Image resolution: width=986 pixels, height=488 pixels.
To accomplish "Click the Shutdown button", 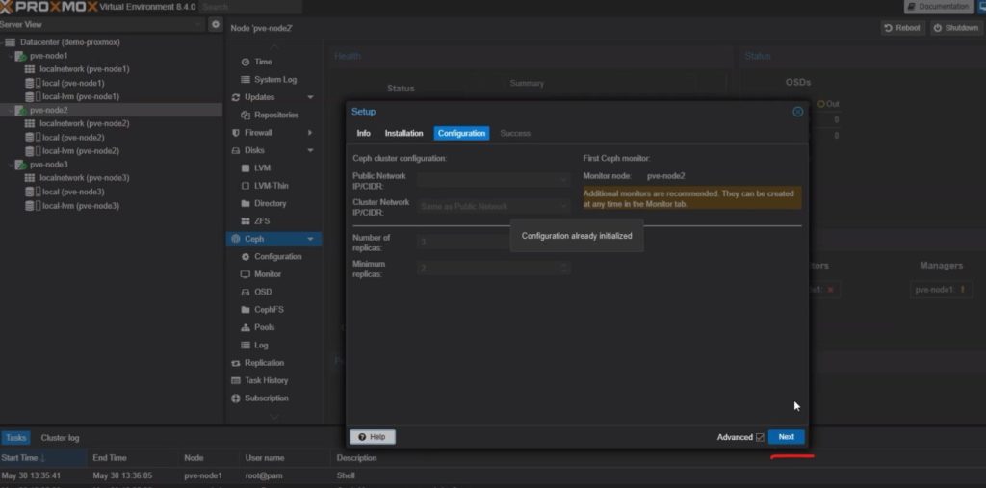I will pos(956,28).
